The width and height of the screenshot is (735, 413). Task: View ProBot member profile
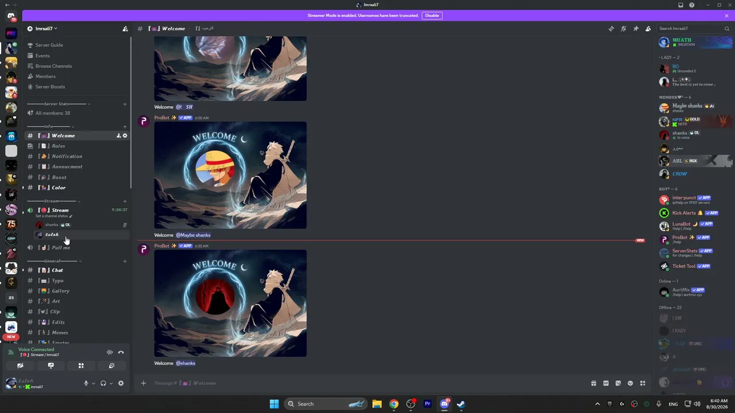pos(695,239)
